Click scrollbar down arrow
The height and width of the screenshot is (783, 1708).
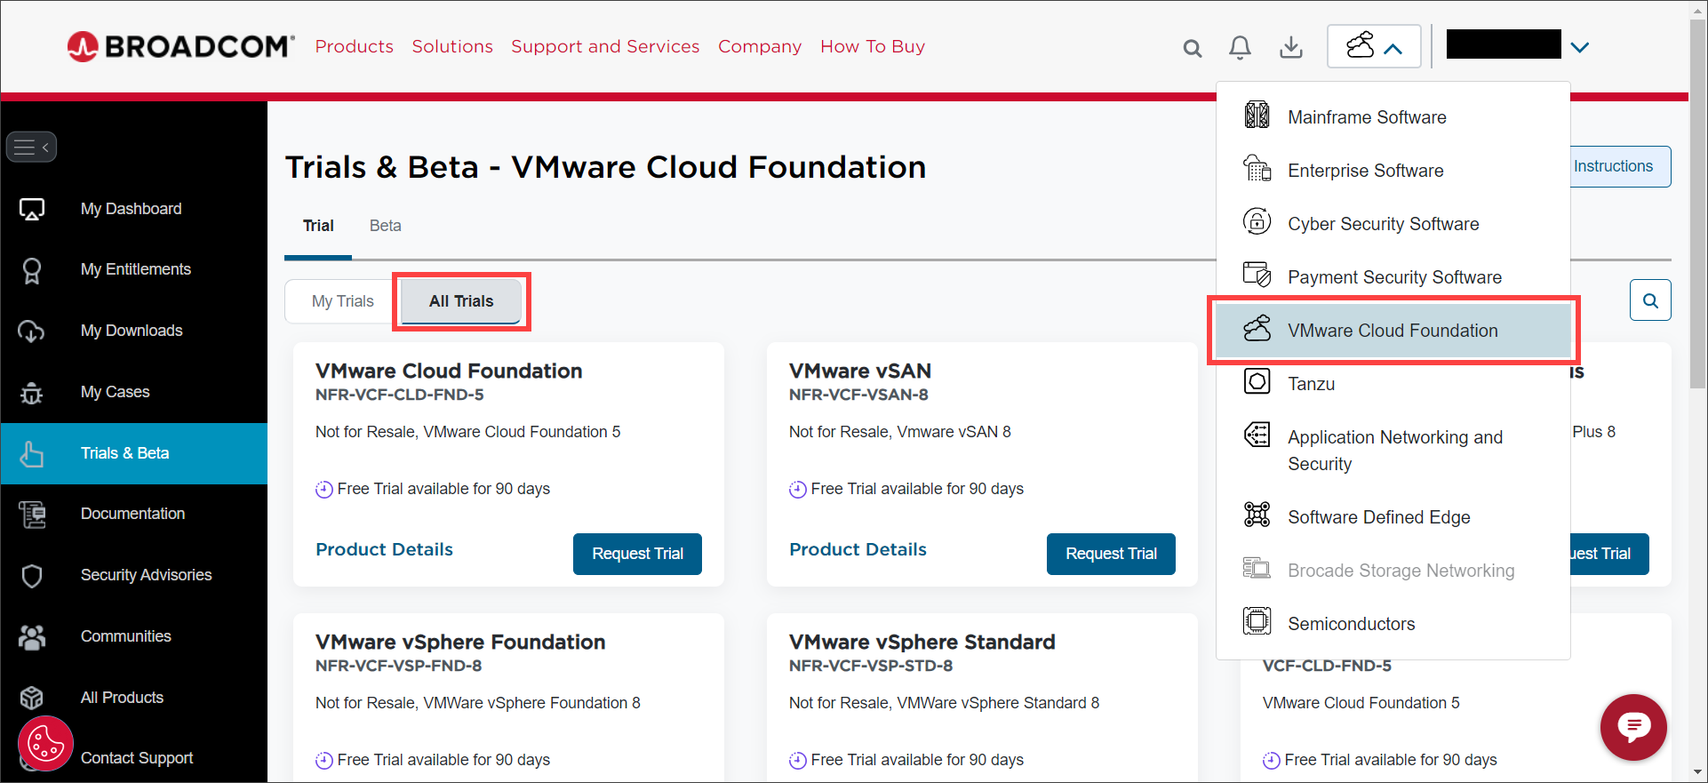[1697, 772]
